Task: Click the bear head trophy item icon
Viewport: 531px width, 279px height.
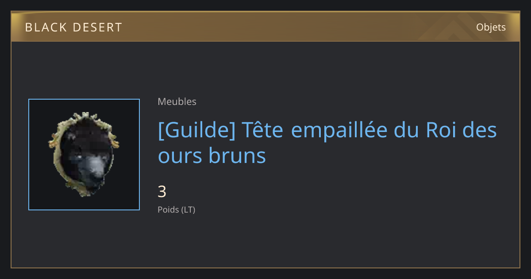Action: (x=84, y=155)
